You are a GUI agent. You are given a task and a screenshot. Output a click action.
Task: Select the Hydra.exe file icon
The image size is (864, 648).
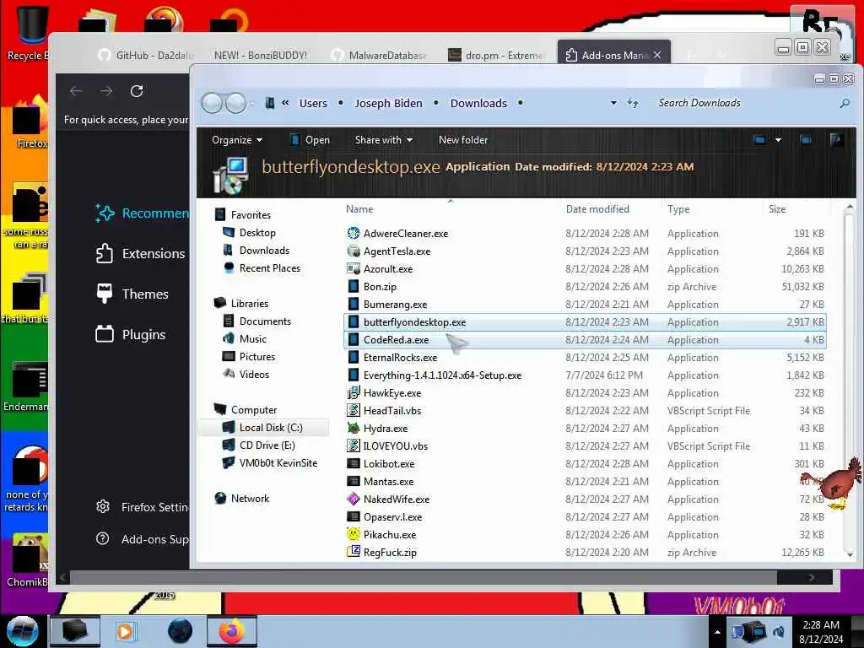click(x=354, y=428)
